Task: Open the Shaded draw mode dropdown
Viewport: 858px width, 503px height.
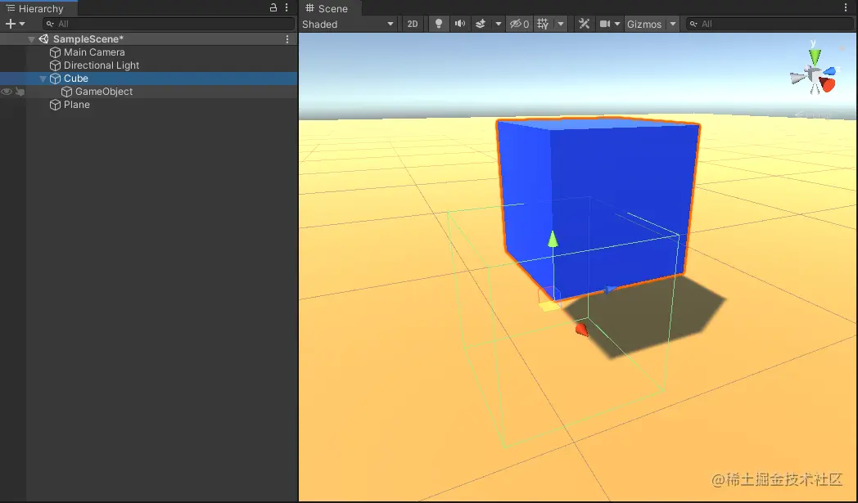Action: click(x=348, y=24)
